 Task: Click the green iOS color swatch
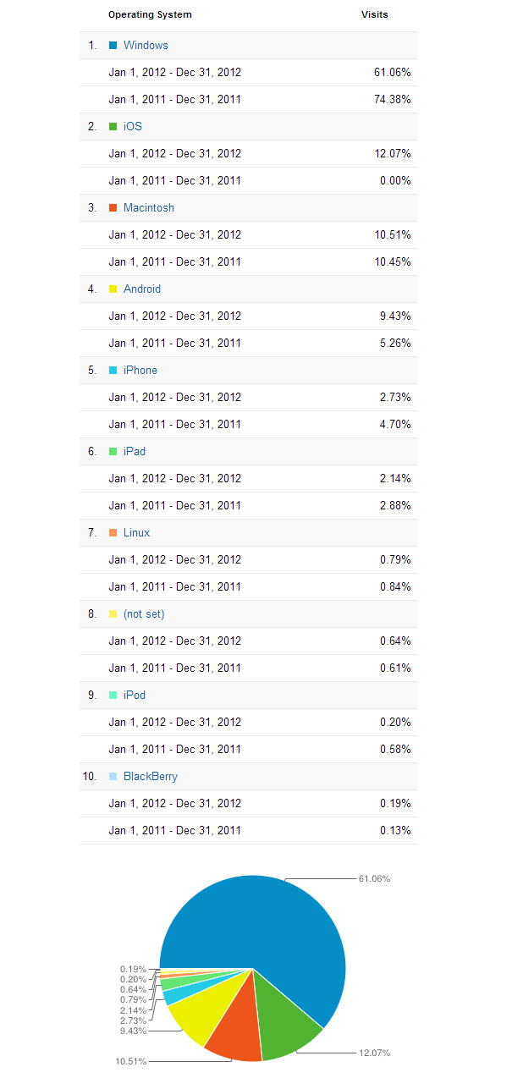[x=113, y=127]
